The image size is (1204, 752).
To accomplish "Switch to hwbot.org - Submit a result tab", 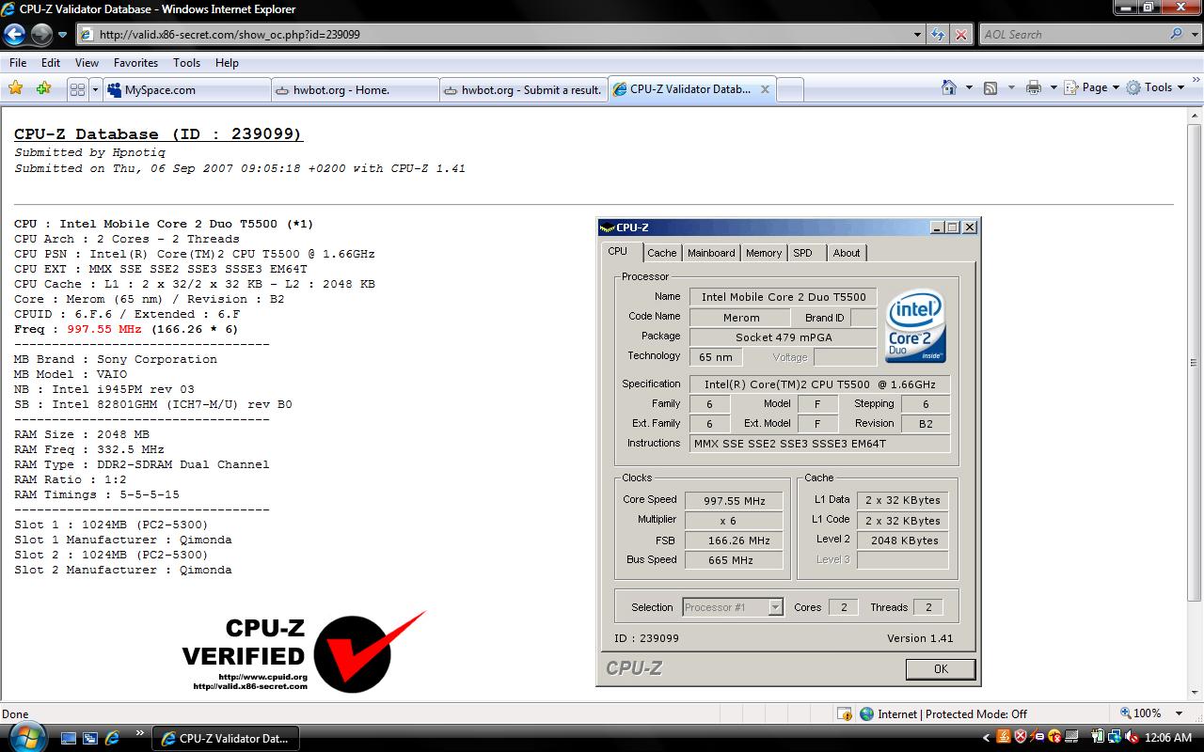I will (523, 90).
